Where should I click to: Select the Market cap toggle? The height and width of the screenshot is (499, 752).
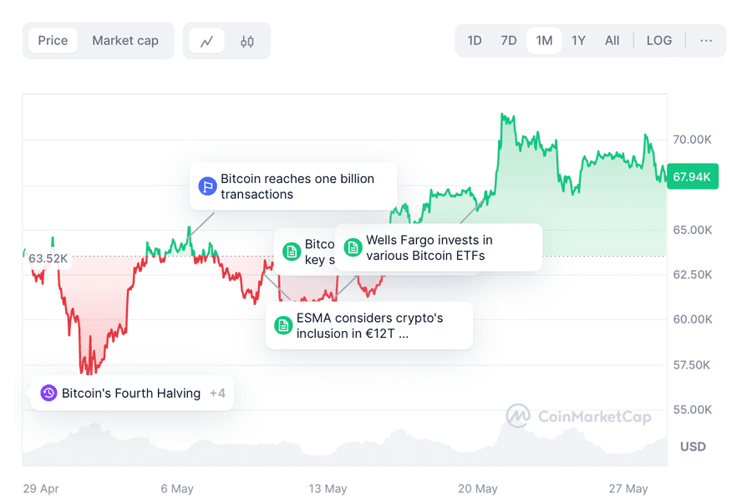(x=125, y=40)
